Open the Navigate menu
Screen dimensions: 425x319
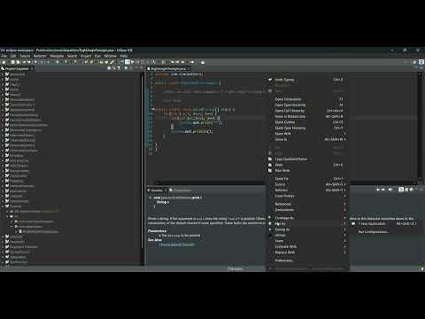pyautogui.click(x=57, y=56)
